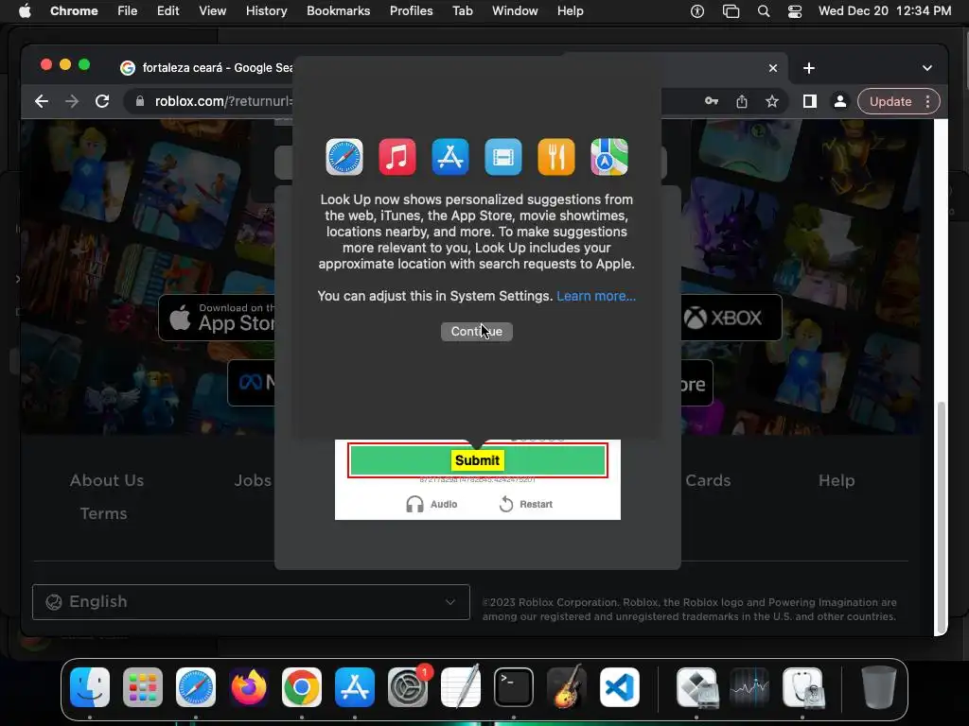Image resolution: width=969 pixels, height=726 pixels.
Task: Click the Music icon in Look Up popup
Action: click(397, 157)
